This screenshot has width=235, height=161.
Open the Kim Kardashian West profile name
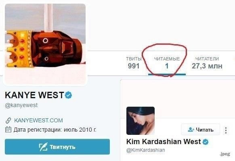pos(164,142)
